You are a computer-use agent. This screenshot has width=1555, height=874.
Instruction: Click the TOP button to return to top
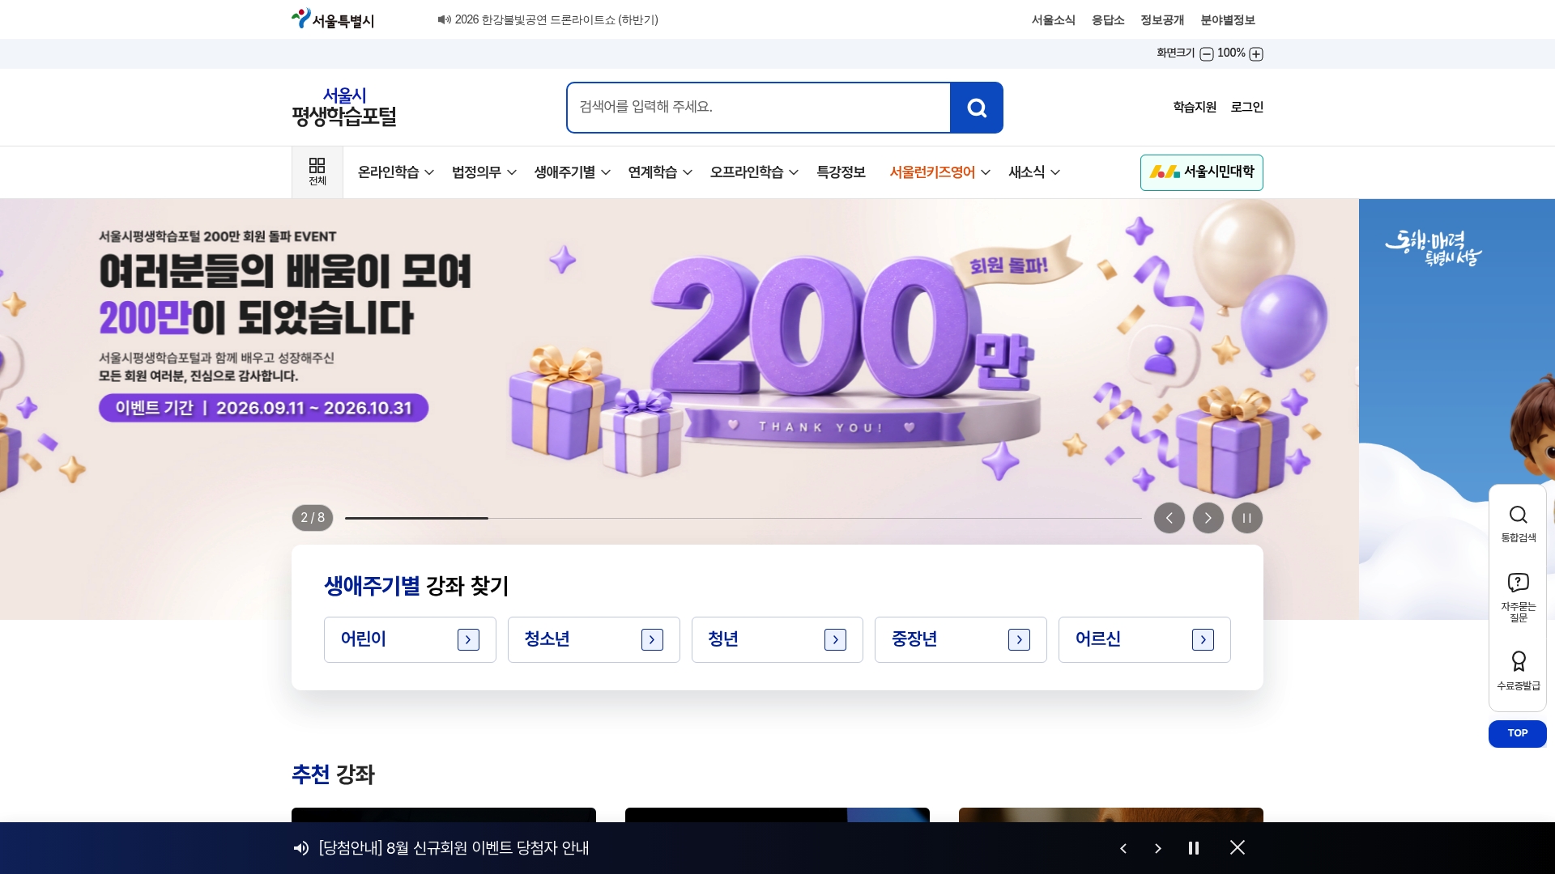click(1518, 733)
